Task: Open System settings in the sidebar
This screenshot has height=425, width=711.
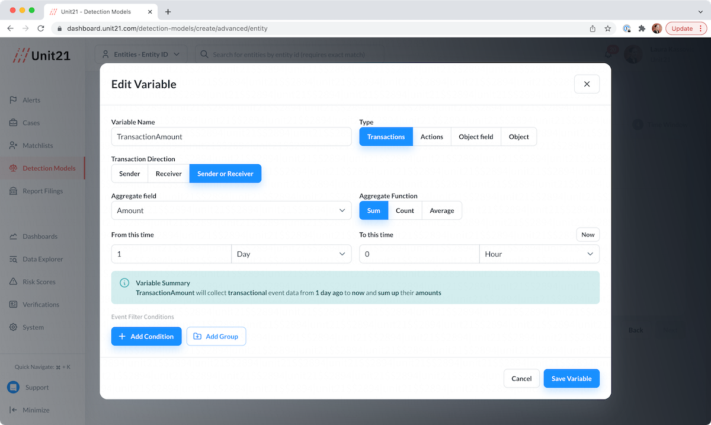Action: click(x=33, y=327)
